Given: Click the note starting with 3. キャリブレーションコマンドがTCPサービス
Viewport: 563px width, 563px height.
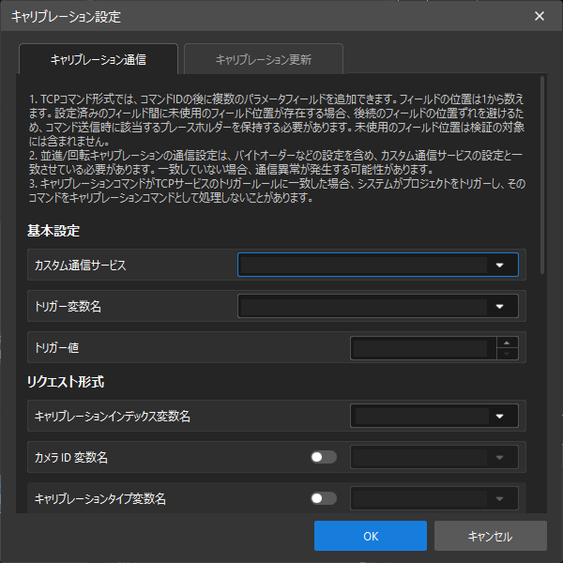Looking at the screenshot, I should pyautogui.click(x=277, y=190).
